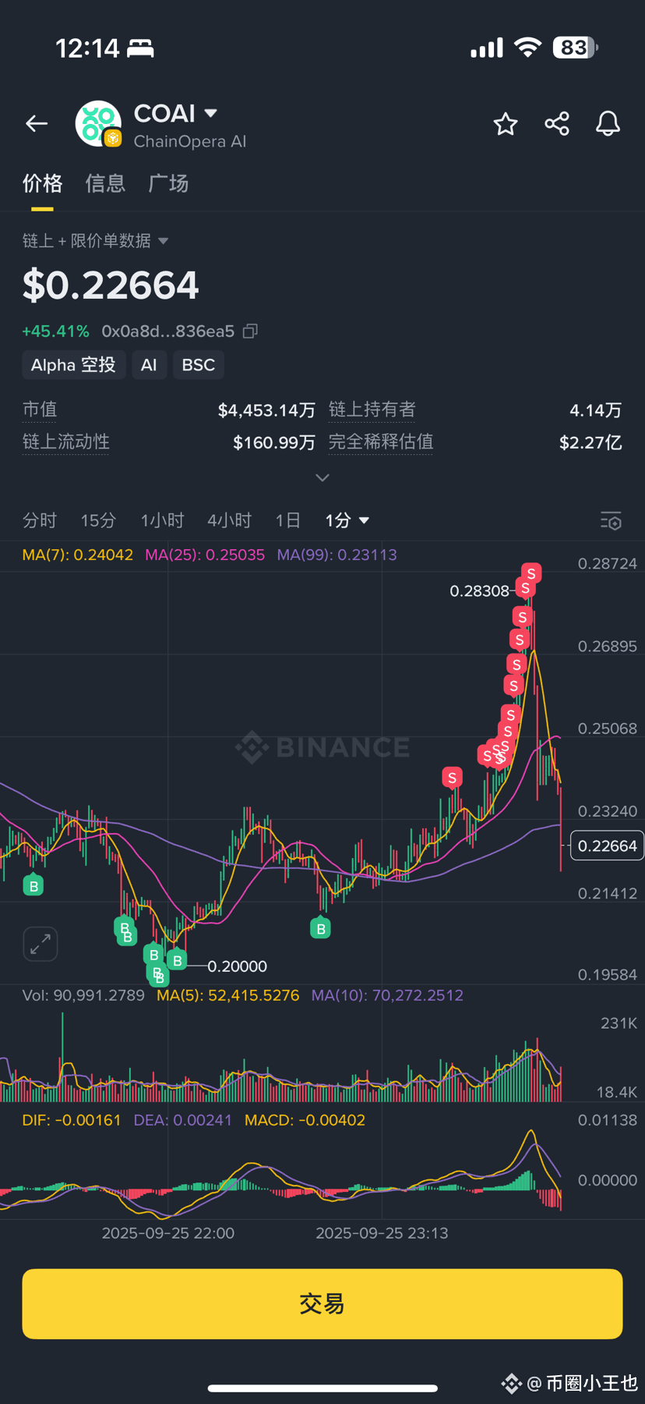Tap the 市值 label for explanation
The height and width of the screenshot is (1404, 645).
tap(40, 409)
